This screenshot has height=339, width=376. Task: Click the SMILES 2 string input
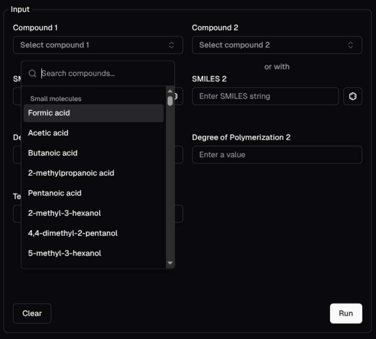click(265, 97)
